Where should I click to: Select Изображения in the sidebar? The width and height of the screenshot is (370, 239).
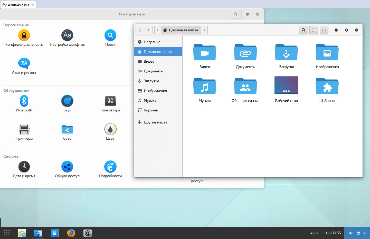tap(158, 91)
